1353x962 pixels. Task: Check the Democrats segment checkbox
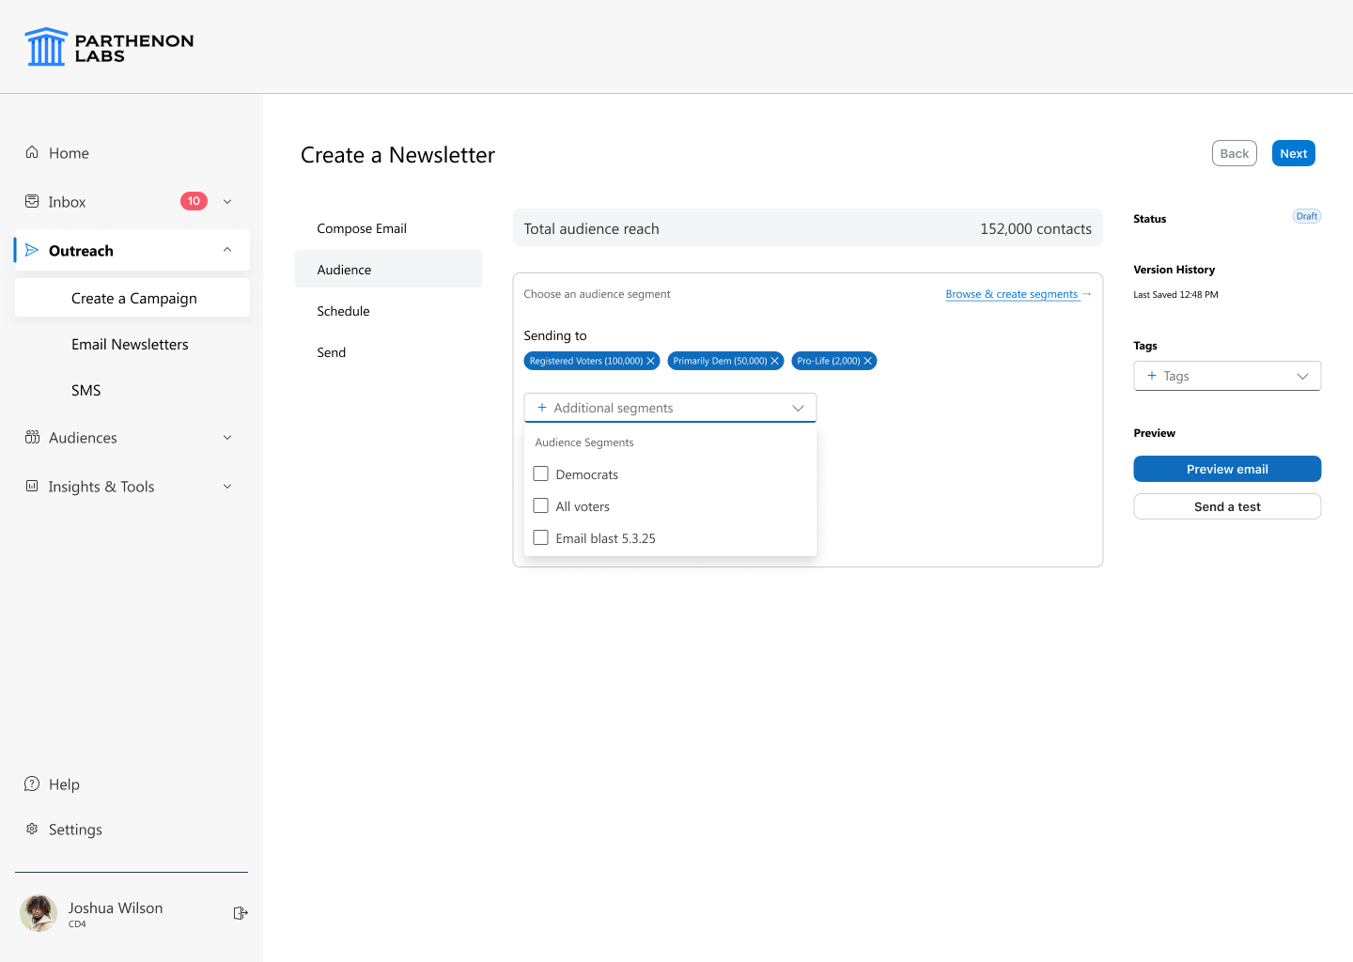click(540, 473)
